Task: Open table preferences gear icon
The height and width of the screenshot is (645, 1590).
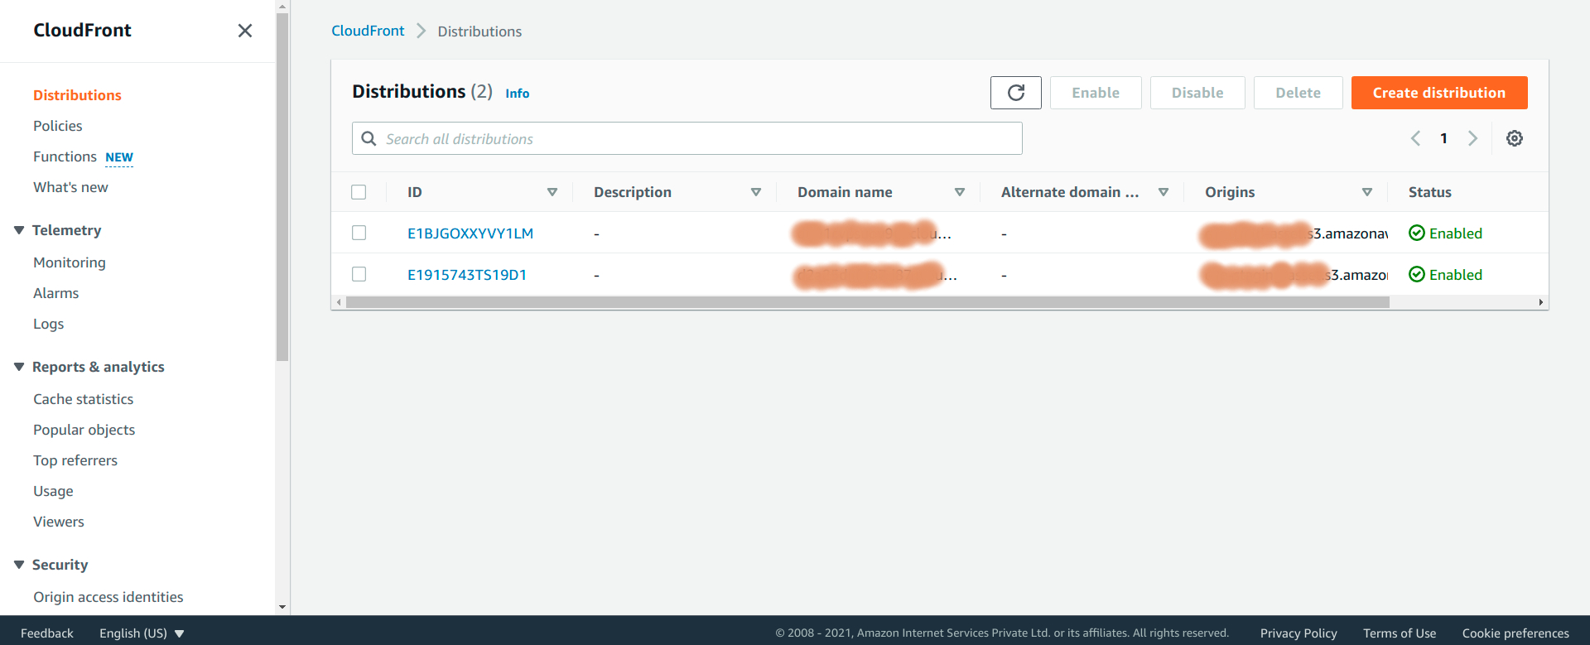Action: 1515,138
